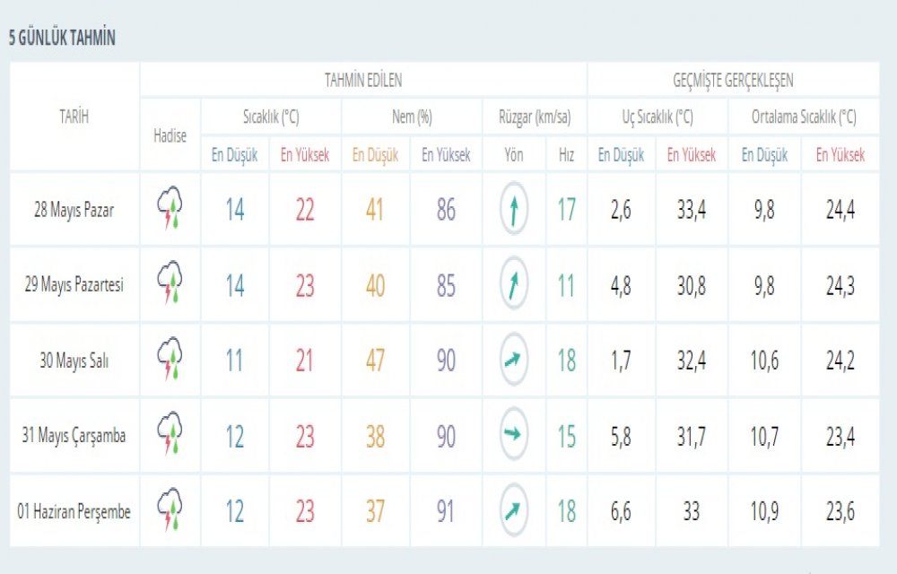Click the 5 GÜNLÜK TAHMİN title
Screen dimensions: 897x574
(62, 39)
